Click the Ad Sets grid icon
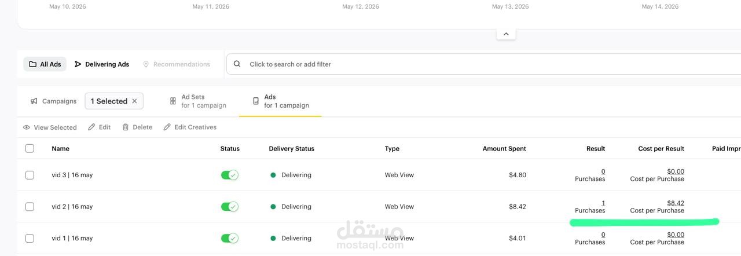The image size is (741, 256). pyautogui.click(x=173, y=101)
